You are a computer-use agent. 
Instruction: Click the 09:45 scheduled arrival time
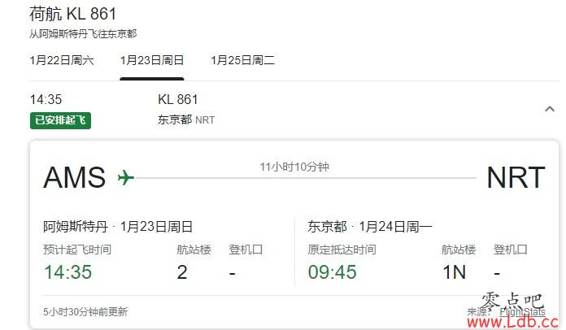tap(332, 272)
